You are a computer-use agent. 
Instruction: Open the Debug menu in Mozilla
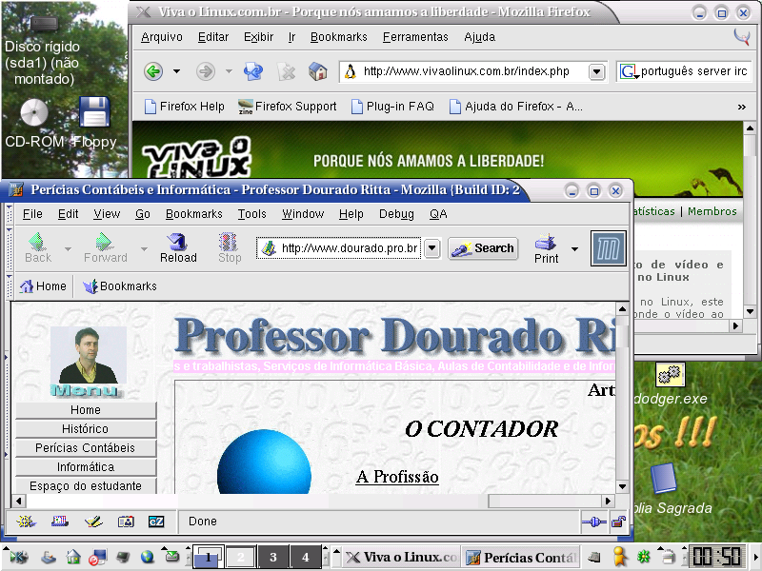tap(396, 214)
